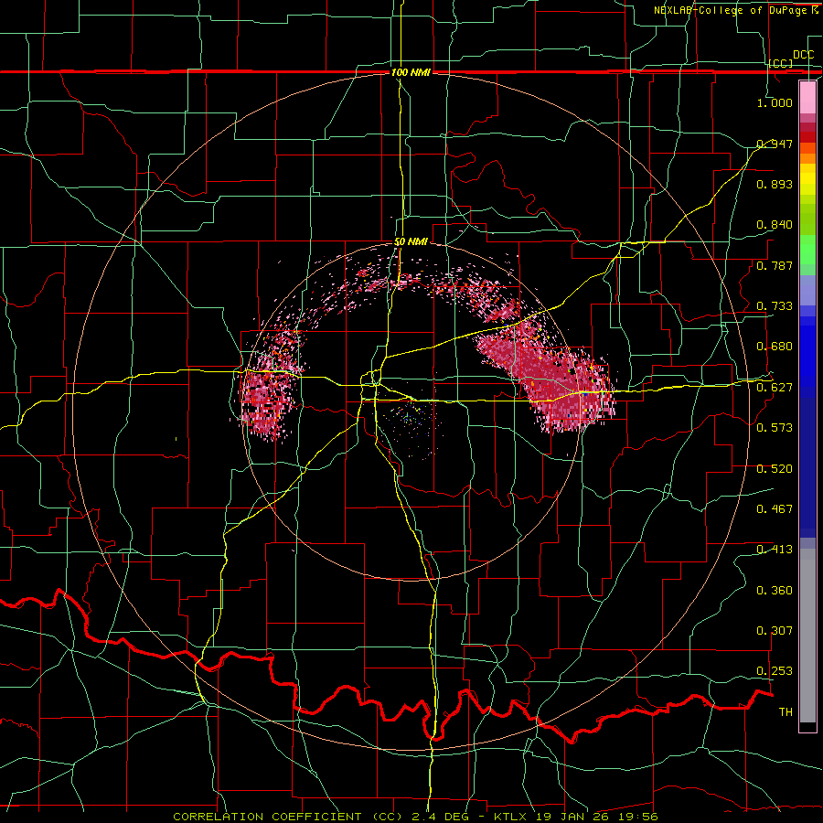Select the 0.413 legend value
Viewport: 823px width, 823px height.
[x=775, y=550]
